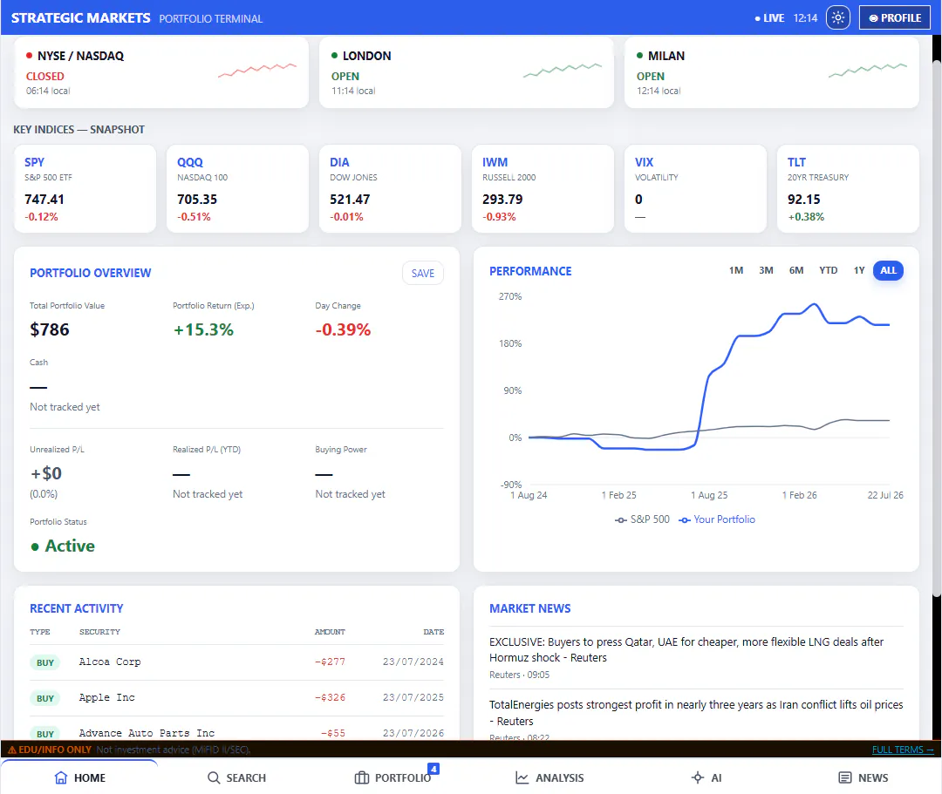Open the Qatar UAE LNG deals headline
The image size is (942, 794).
pos(686,649)
